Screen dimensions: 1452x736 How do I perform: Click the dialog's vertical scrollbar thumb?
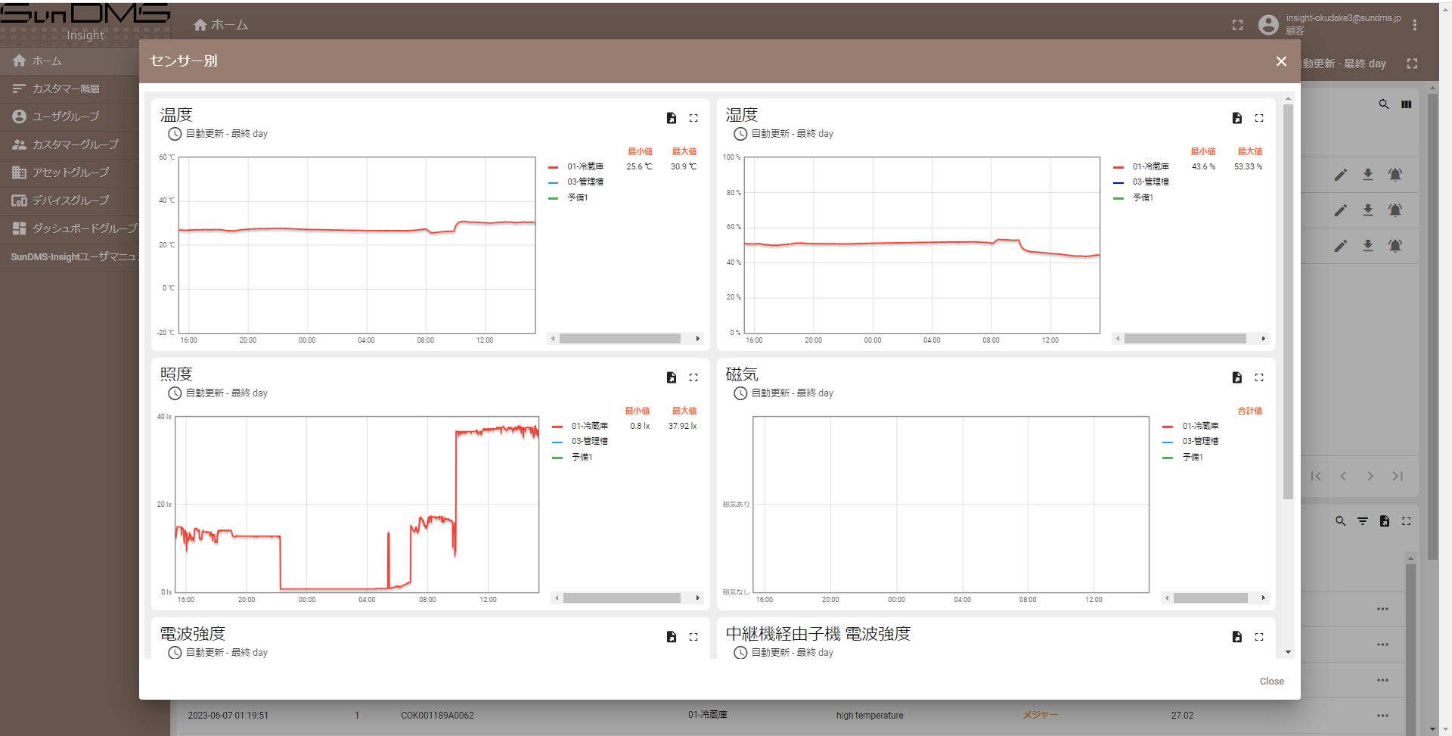(1288, 302)
